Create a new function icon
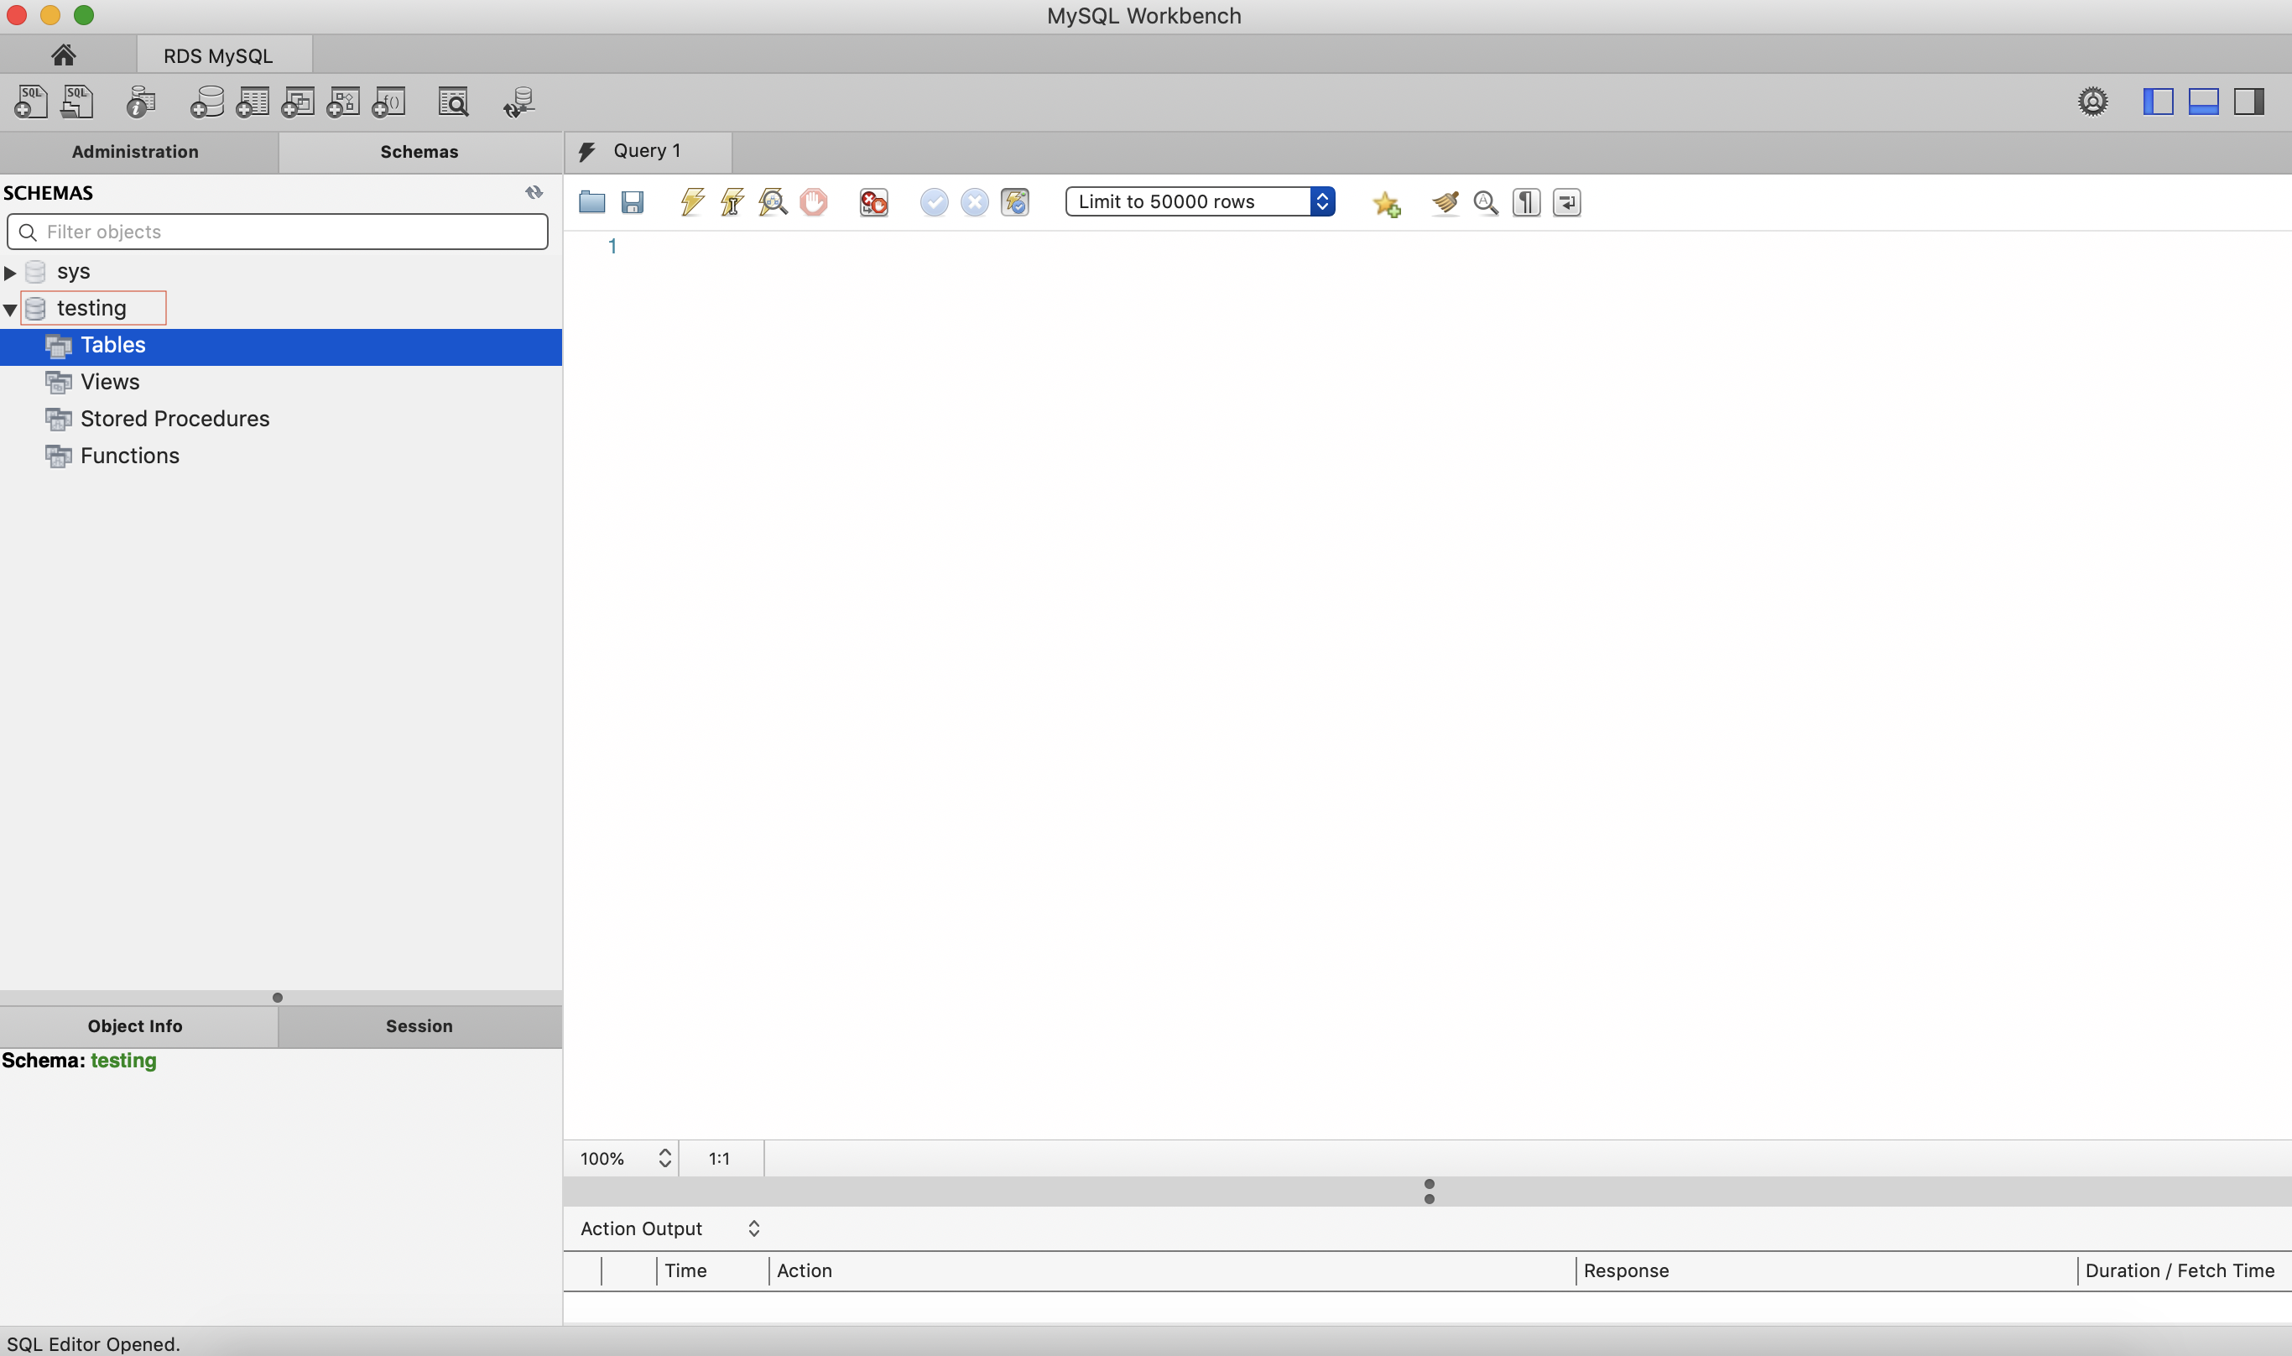The height and width of the screenshot is (1356, 2292). pos(388,102)
